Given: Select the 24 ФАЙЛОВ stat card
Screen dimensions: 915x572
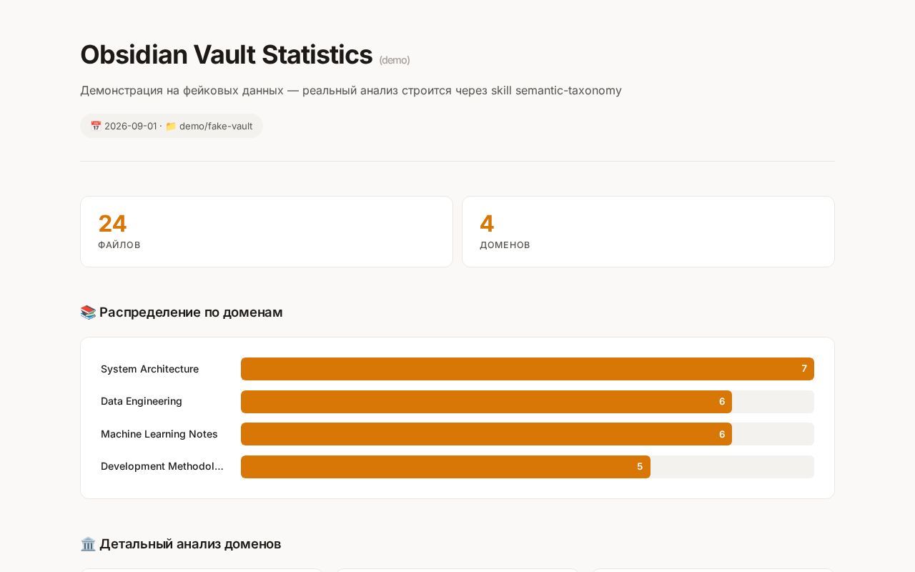Looking at the screenshot, I should click(x=267, y=232).
